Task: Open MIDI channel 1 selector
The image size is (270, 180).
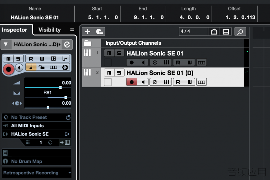Action: pyautogui.click(x=40, y=142)
